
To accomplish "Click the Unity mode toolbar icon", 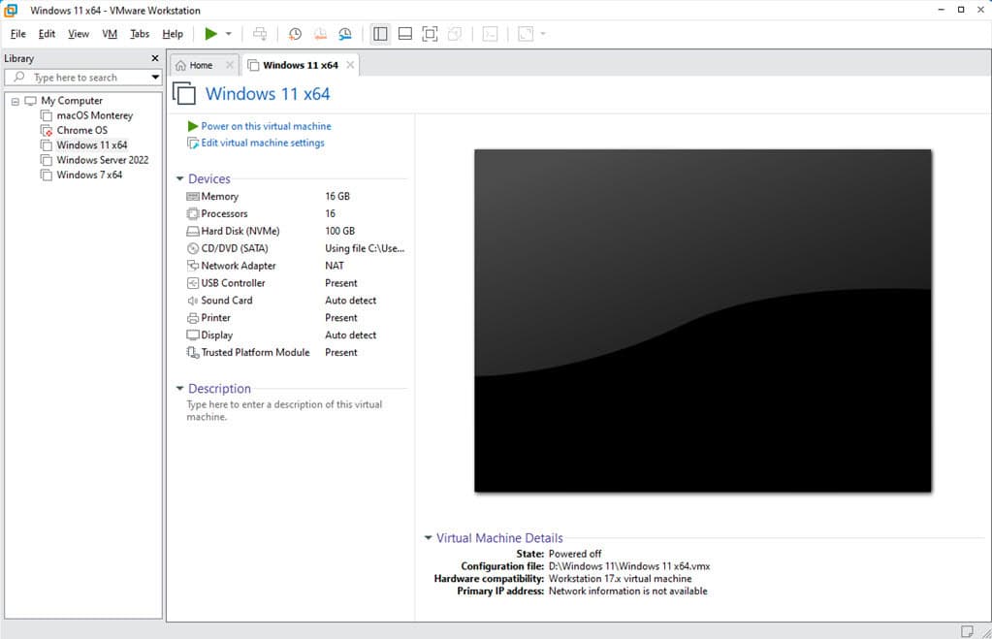I will (x=454, y=34).
